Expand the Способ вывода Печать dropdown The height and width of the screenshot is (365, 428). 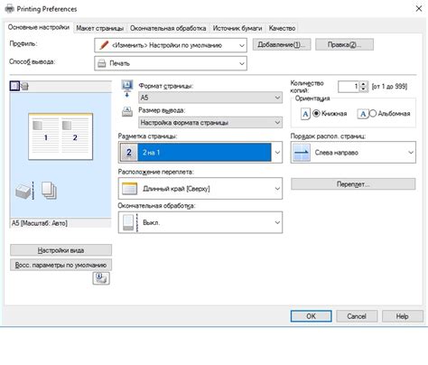[x=171, y=63]
